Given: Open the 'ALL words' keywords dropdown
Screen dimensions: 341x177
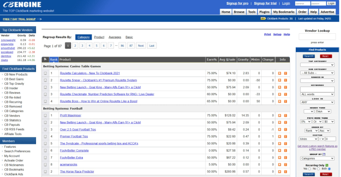Looking at the screenshot, I should pyautogui.click(x=317, y=94).
